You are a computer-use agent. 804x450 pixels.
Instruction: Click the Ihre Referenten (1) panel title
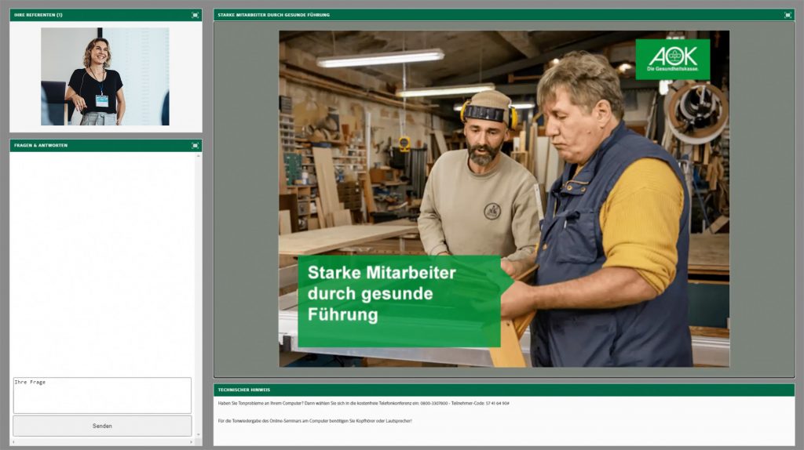pyautogui.click(x=38, y=15)
